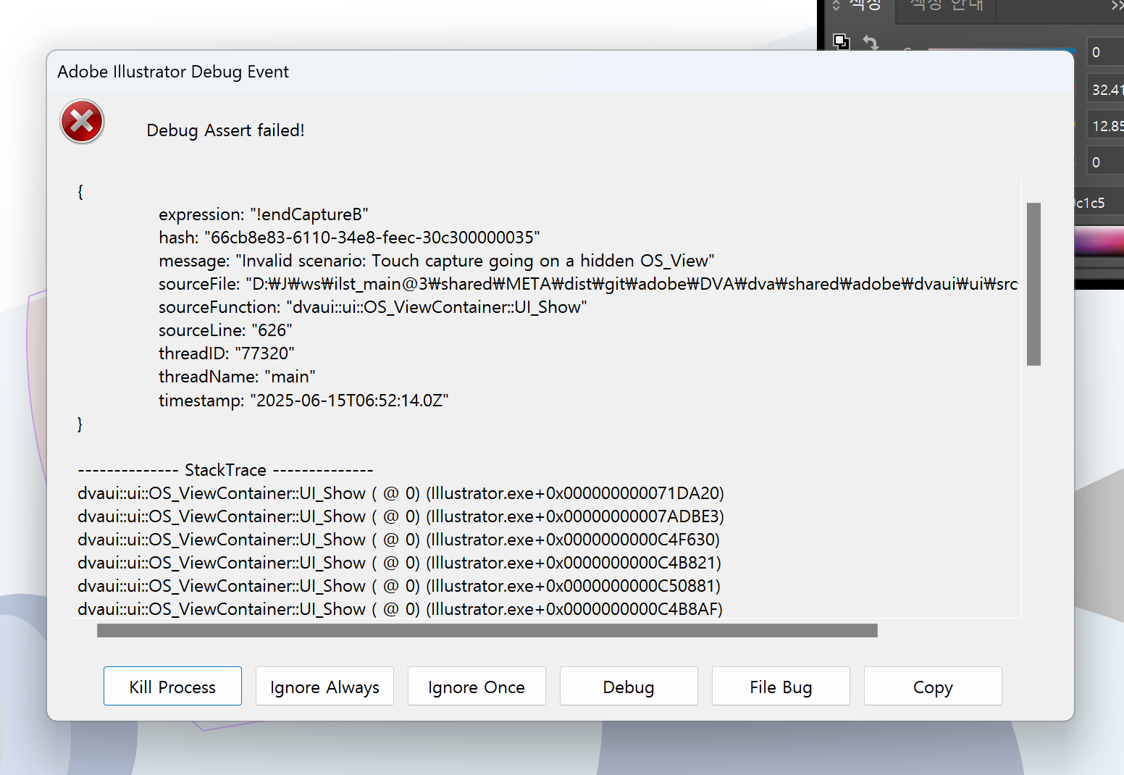The height and width of the screenshot is (775, 1124).
Task: Click the Ignore Once button
Action: (477, 686)
